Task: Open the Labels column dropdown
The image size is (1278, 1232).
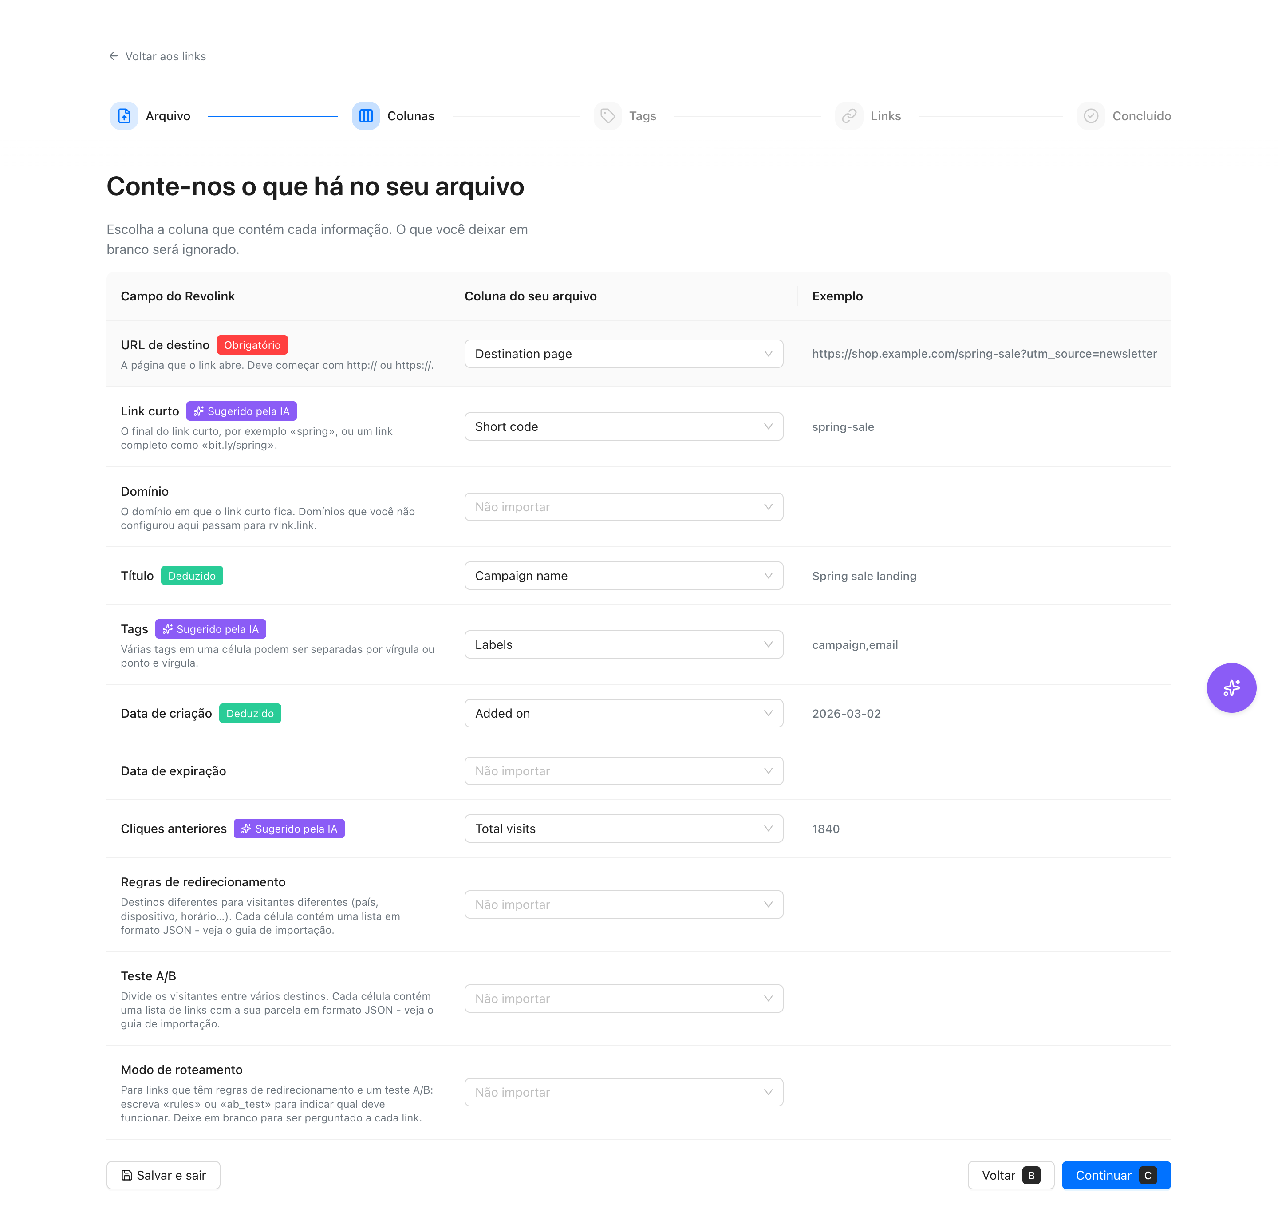Action: point(623,644)
